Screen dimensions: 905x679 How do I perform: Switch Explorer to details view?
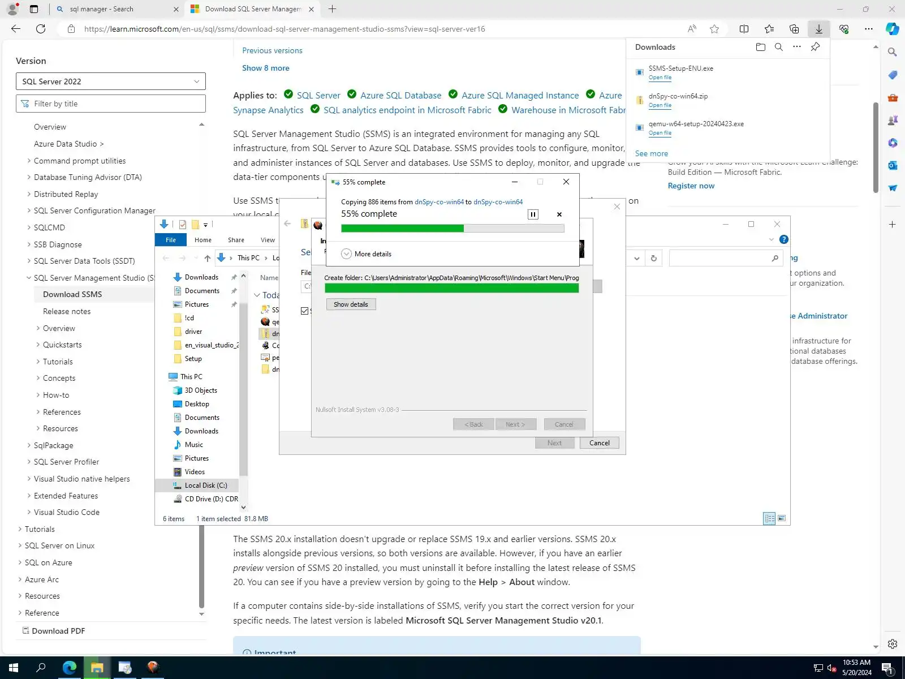(x=769, y=518)
